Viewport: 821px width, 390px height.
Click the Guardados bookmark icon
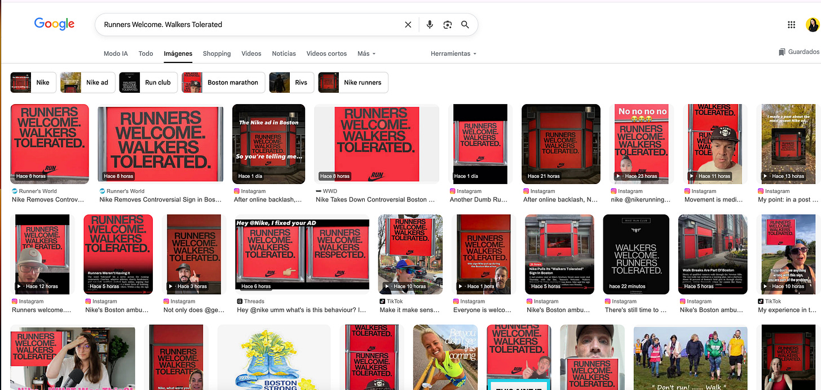point(782,52)
